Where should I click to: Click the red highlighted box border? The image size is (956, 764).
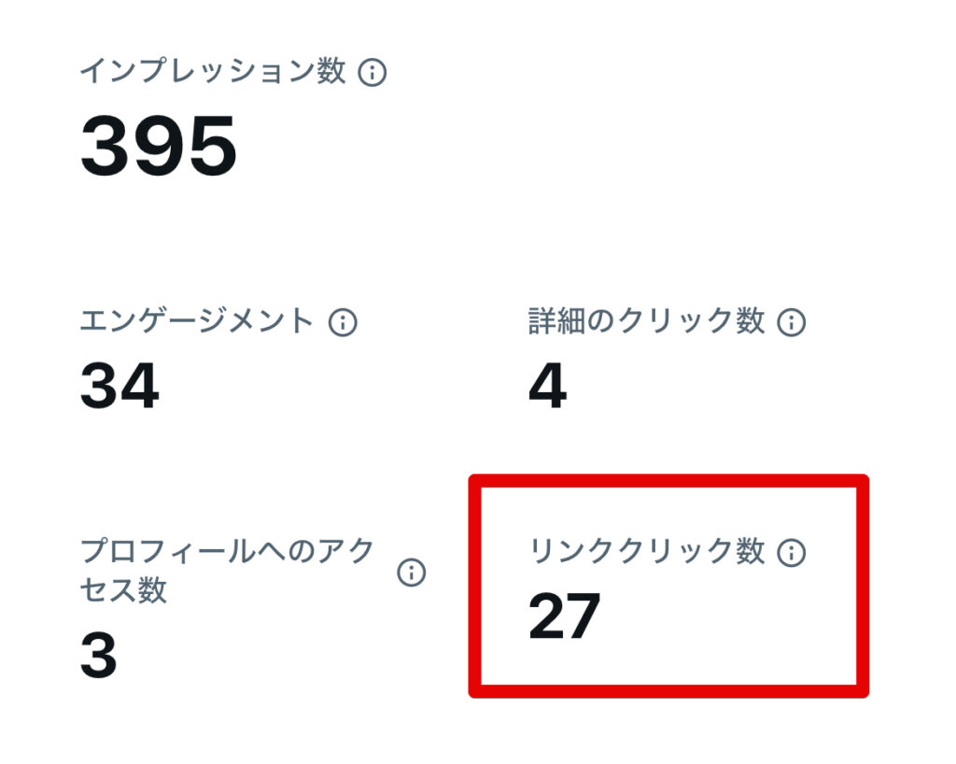tap(668, 482)
